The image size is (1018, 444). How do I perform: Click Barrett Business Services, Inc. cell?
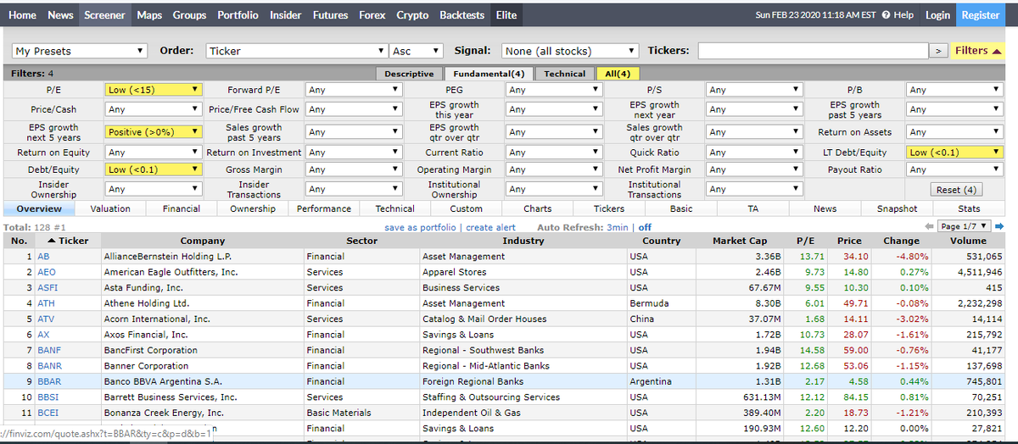[203, 397]
